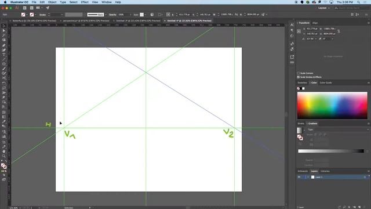
Task: Toggle constrain width and height proportions link
Action: [x=339, y=31]
